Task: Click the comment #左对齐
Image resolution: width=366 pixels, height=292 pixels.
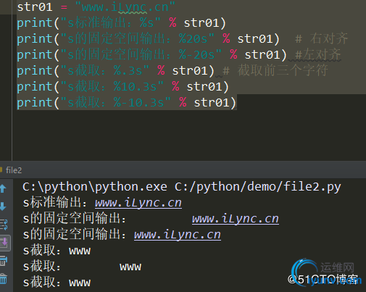Action: coord(318,54)
